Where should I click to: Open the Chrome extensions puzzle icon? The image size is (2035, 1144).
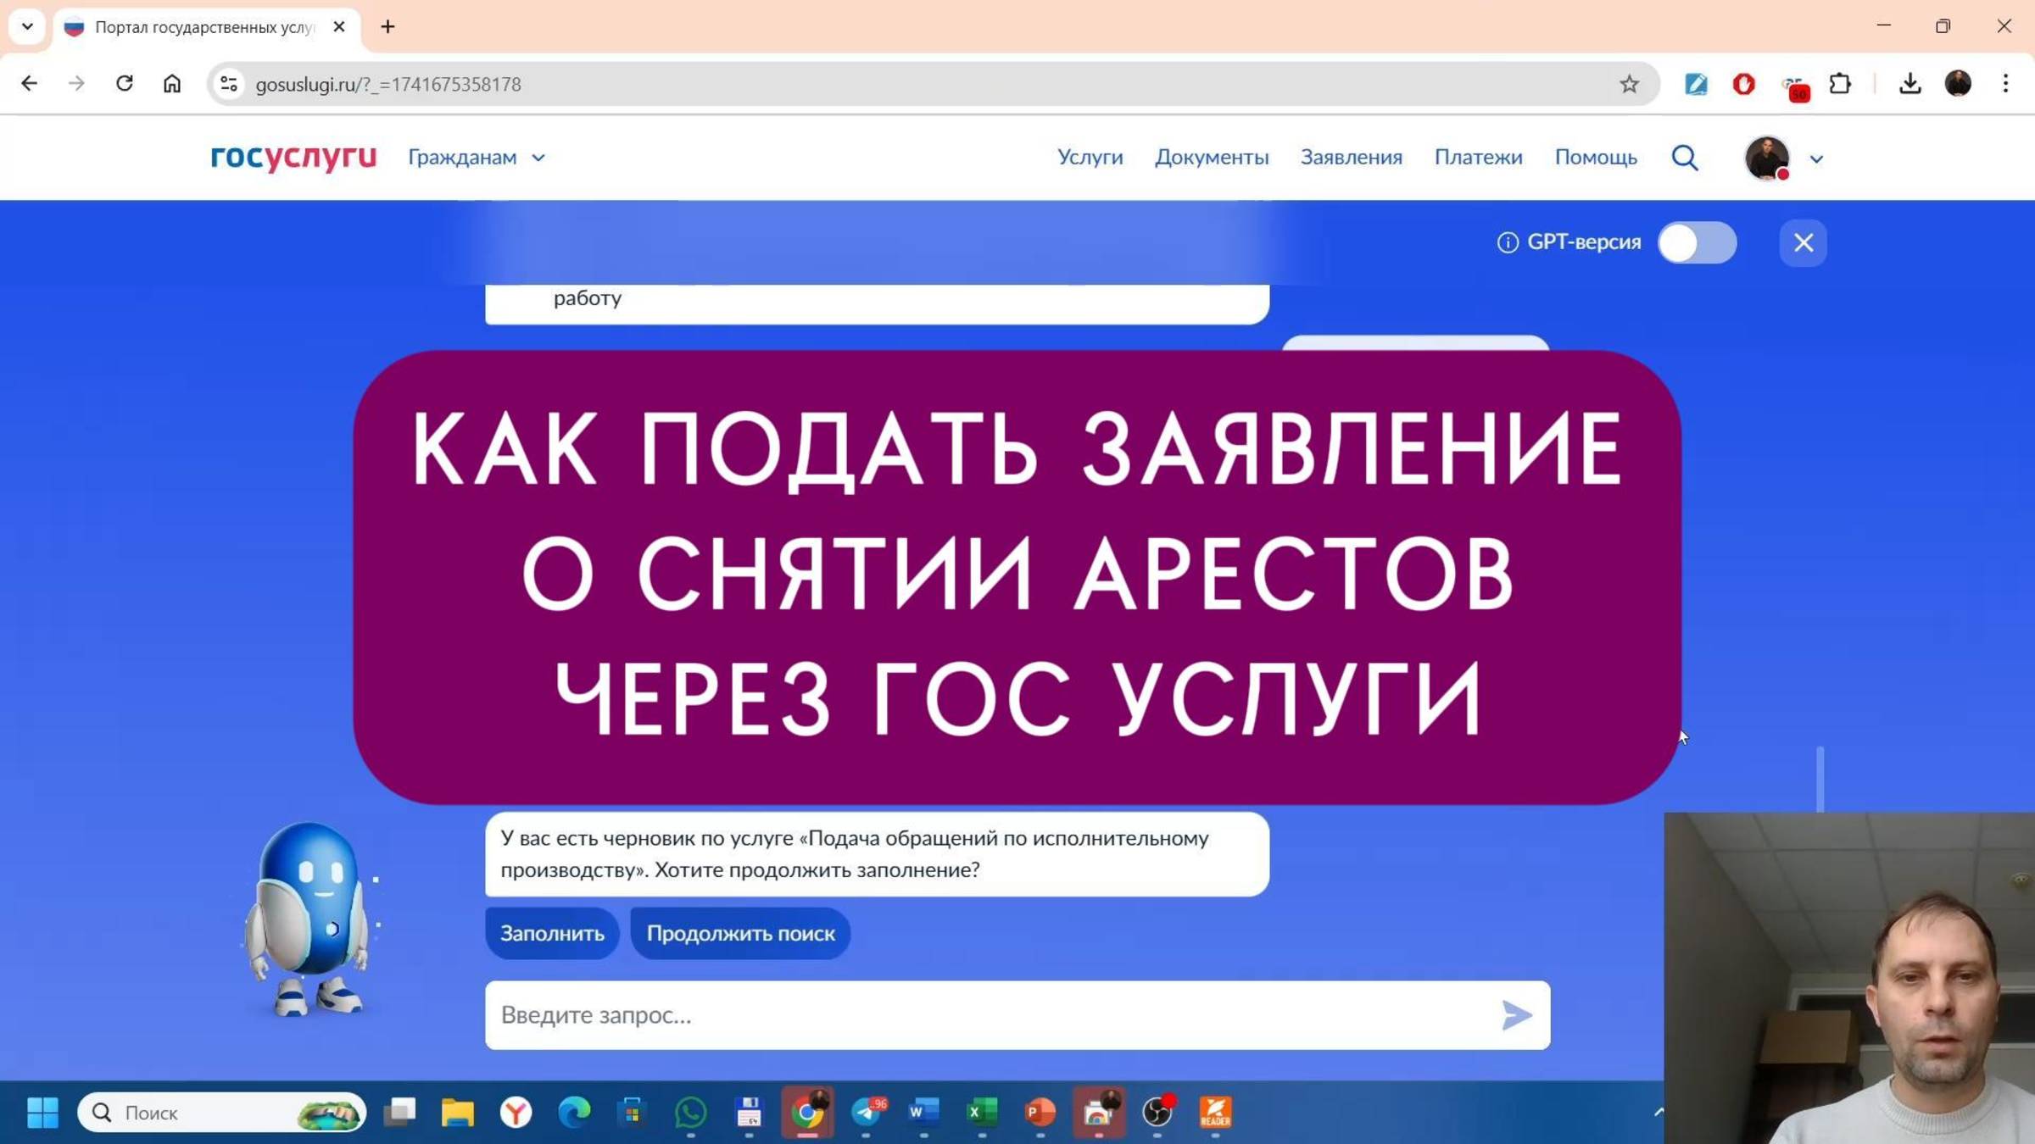pos(1840,83)
